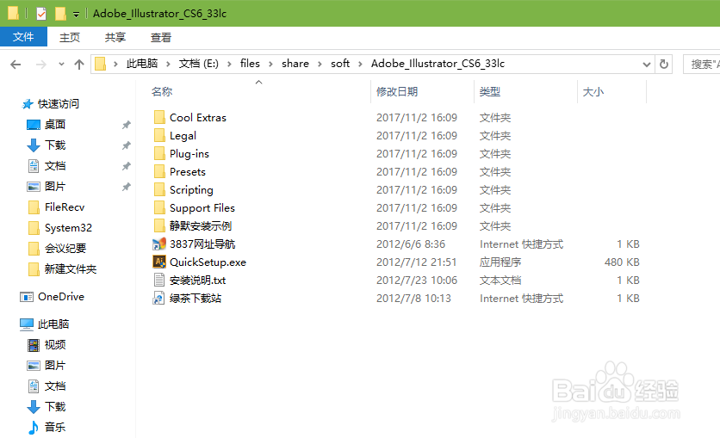Click the Forward navigation arrow
The width and height of the screenshot is (720, 438).
pyautogui.click(x=40, y=65)
